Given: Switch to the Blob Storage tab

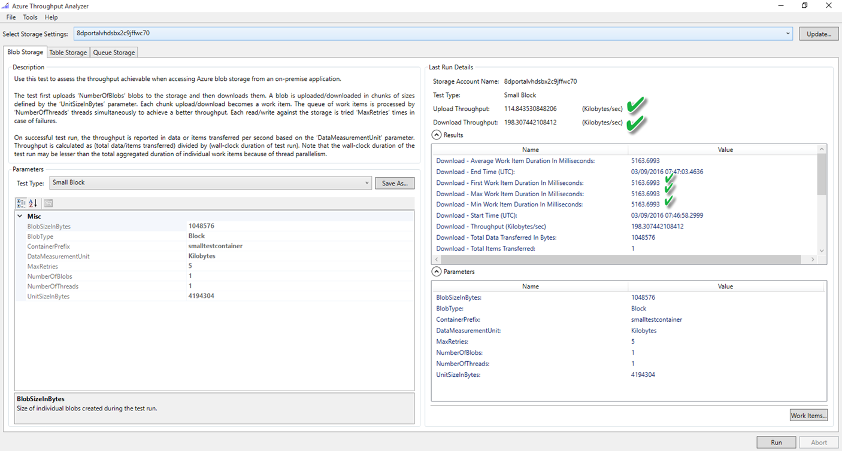Looking at the screenshot, I should coord(25,52).
